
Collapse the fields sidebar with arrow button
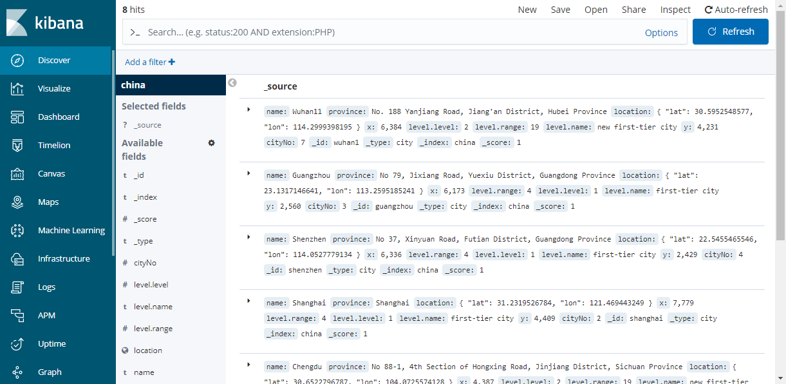pyautogui.click(x=232, y=83)
